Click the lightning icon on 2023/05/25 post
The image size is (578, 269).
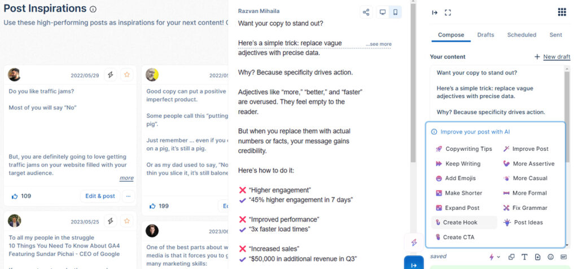pyautogui.click(x=110, y=221)
